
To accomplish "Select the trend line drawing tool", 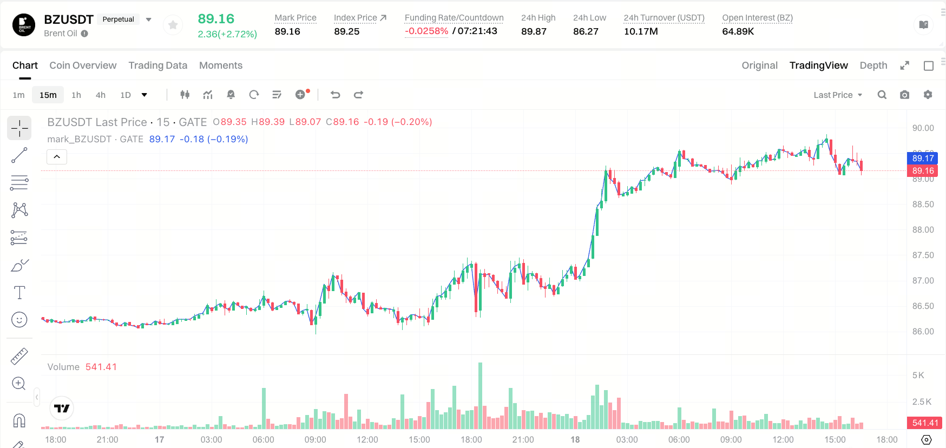I will point(19,155).
